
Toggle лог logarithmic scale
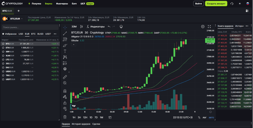coord(204,117)
